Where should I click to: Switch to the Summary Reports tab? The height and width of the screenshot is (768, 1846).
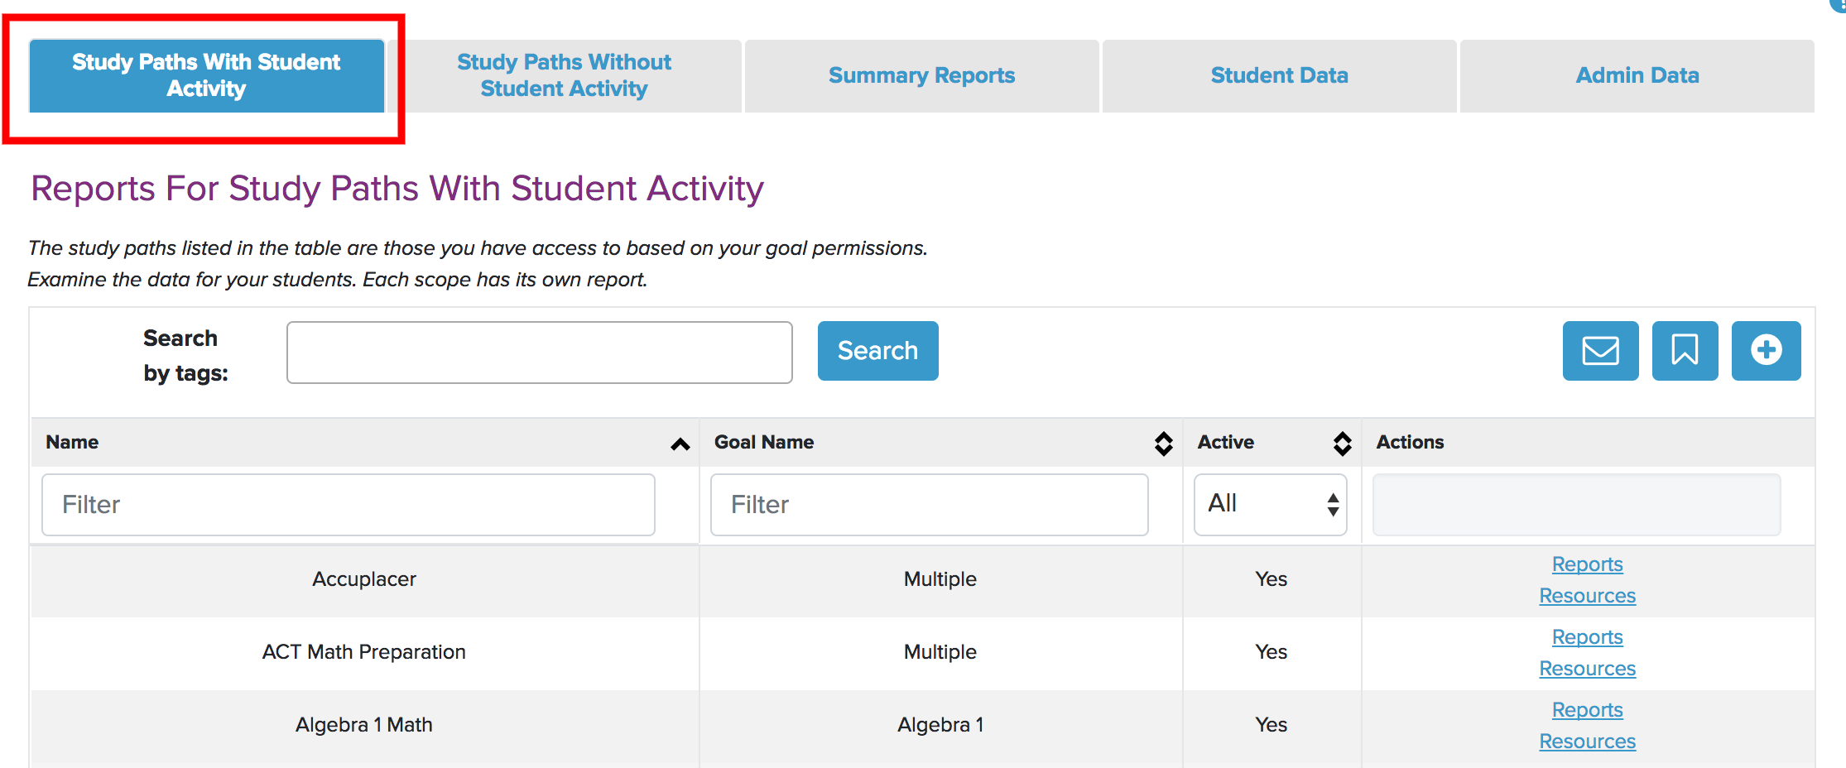(x=921, y=75)
